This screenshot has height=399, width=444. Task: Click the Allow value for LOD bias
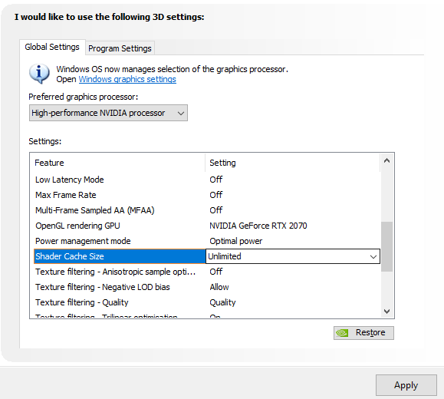tap(219, 287)
